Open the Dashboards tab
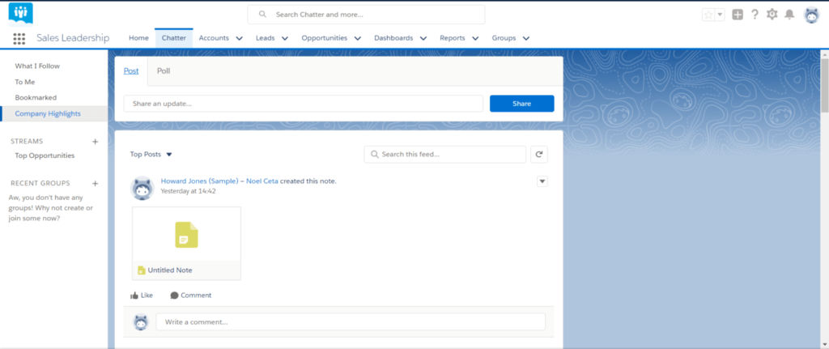Screen dimensions: 829x349 (x=393, y=38)
